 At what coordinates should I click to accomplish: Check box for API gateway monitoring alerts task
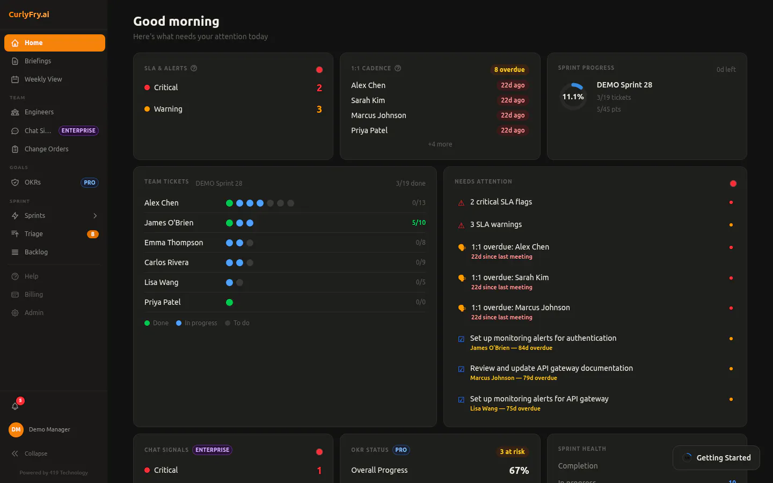point(461,400)
